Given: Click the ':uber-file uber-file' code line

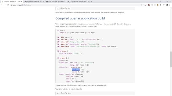Looking at the screenshot, I should 74,77.
